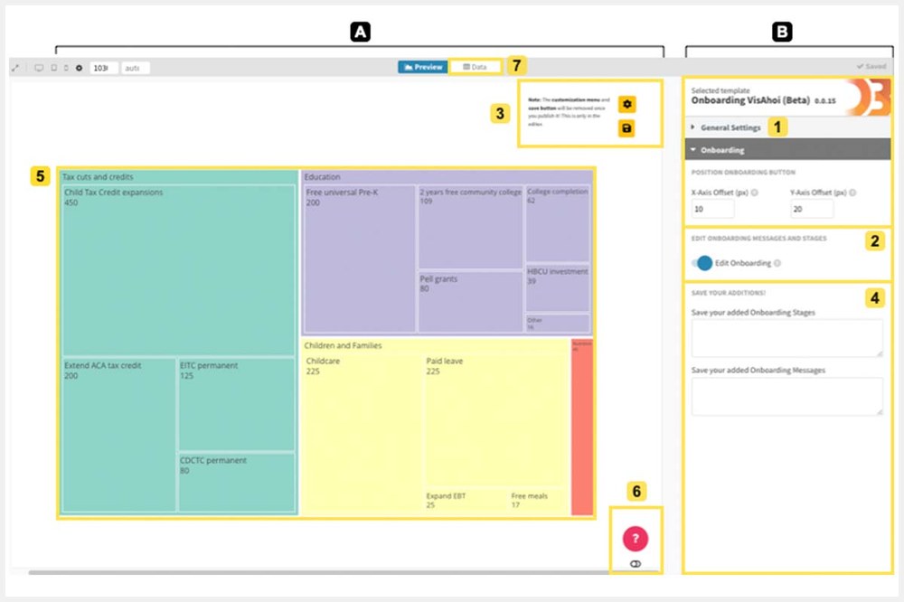Click the yellow floppy disk save icon
Image resolution: width=904 pixels, height=602 pixels.
pos(626,128)
